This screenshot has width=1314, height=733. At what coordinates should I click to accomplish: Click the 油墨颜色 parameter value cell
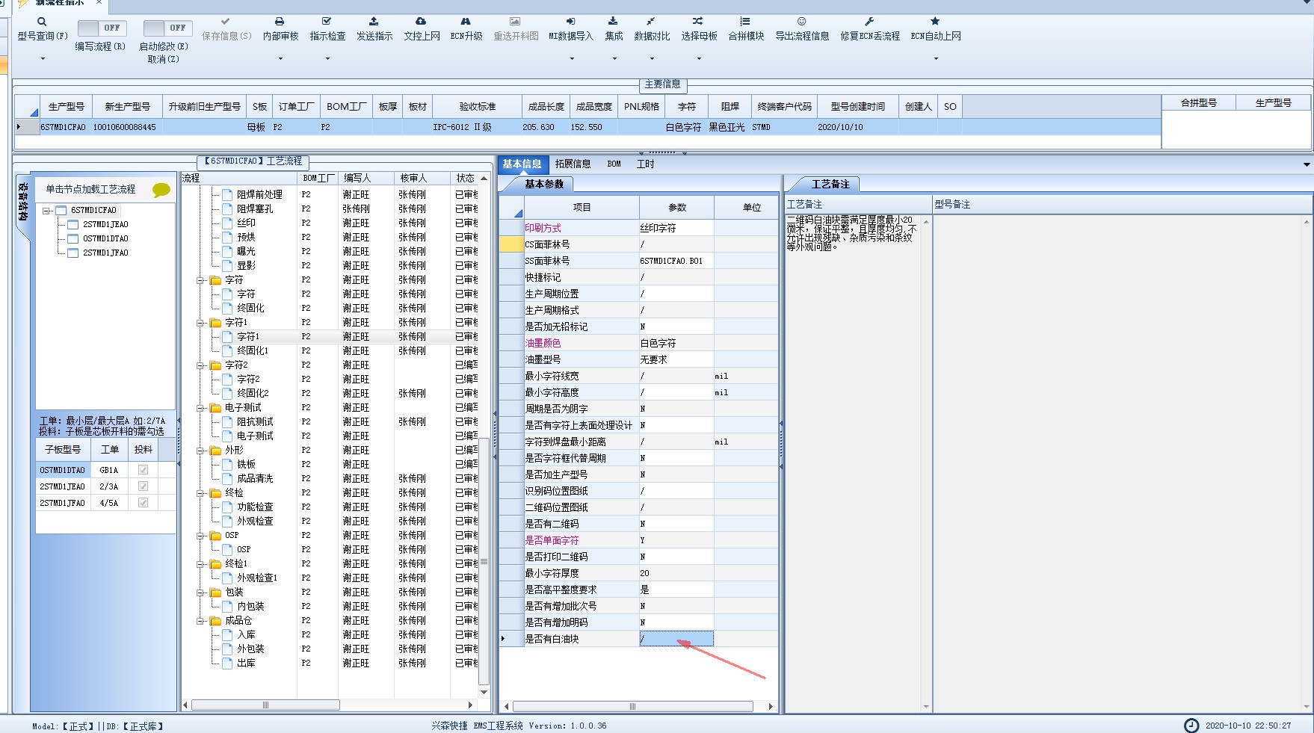pos(676,343)
